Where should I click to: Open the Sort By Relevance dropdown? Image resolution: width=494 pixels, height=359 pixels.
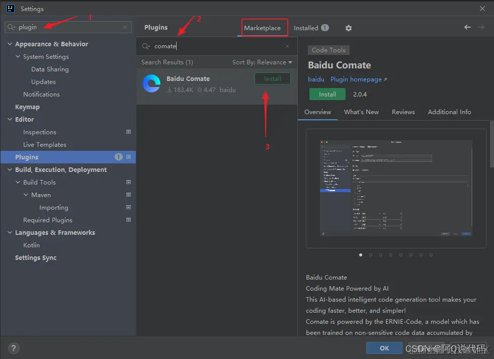tap(262, 62)
